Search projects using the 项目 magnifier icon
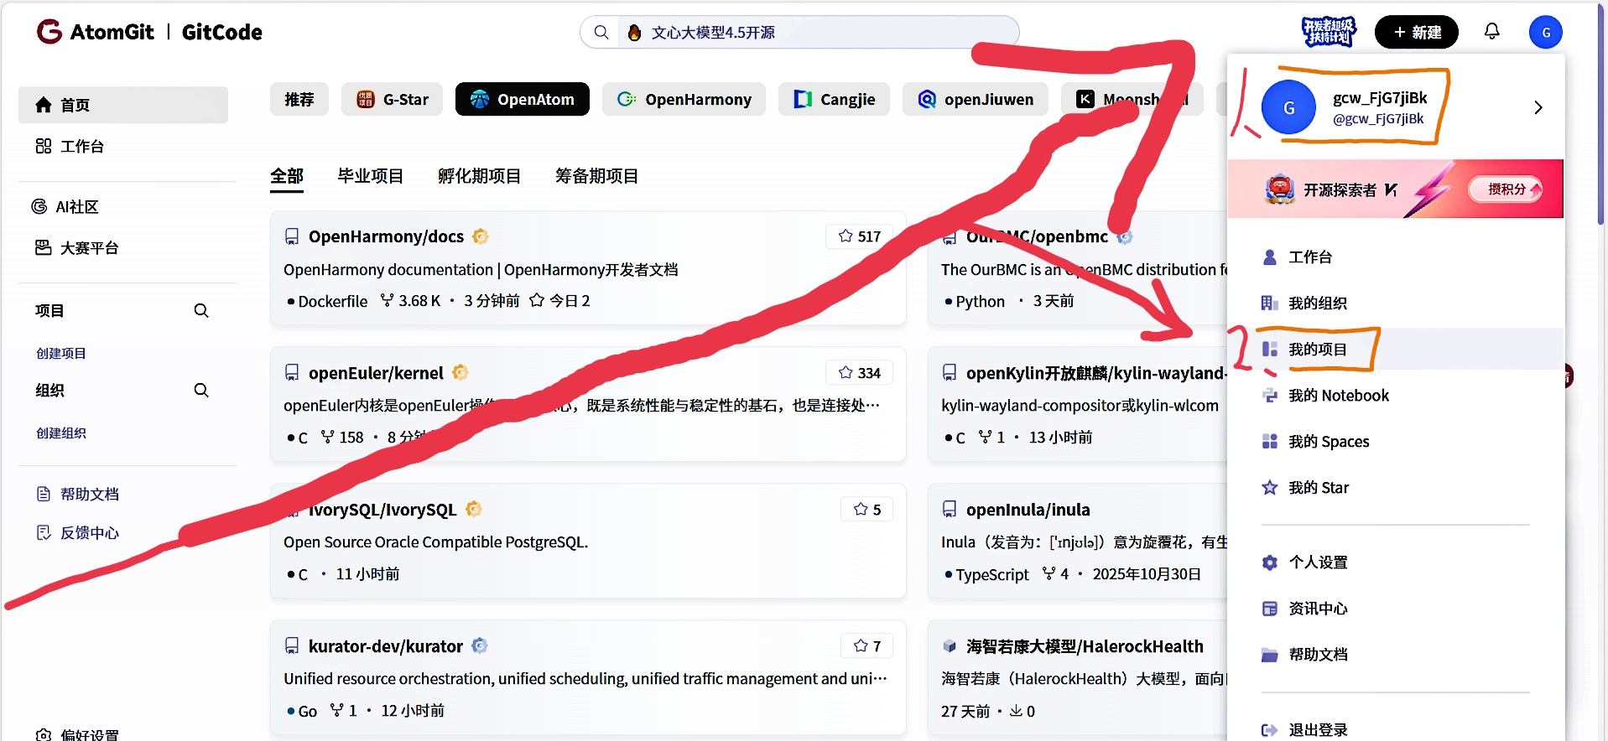The width and height of the screenshot is (1608, 741). click(x=201, y=310)
